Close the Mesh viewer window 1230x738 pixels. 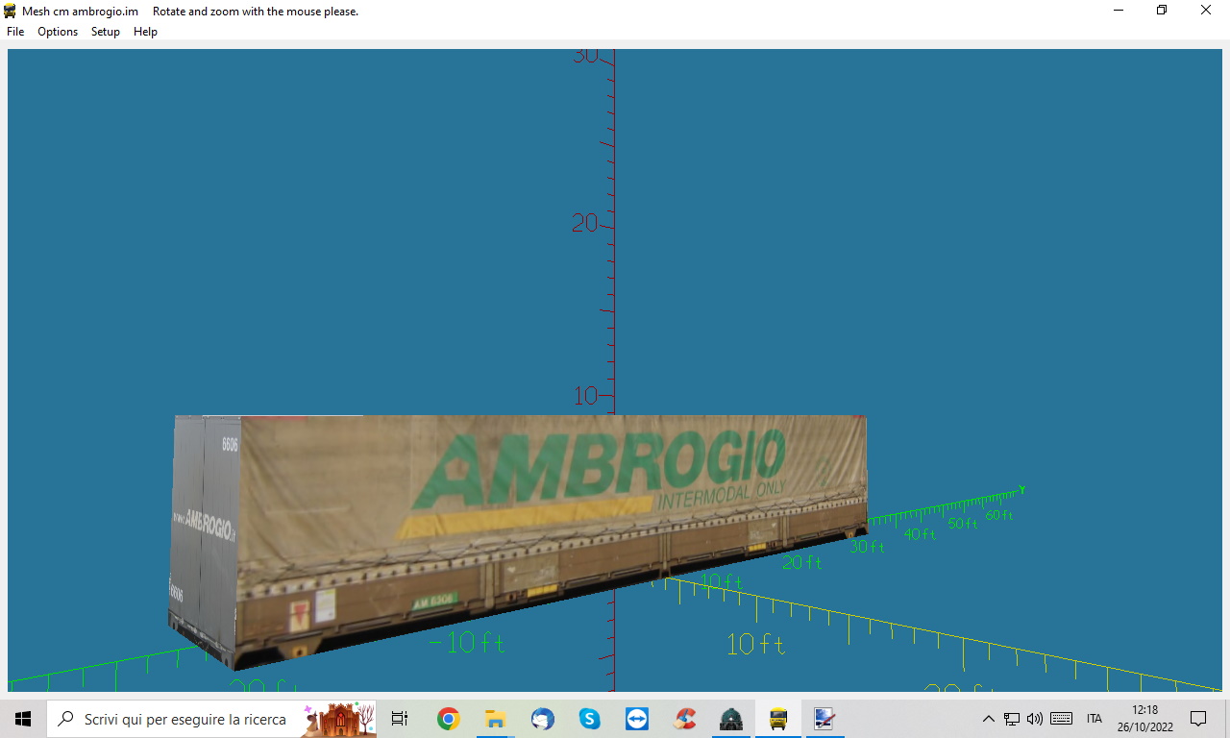point(1206,11)
